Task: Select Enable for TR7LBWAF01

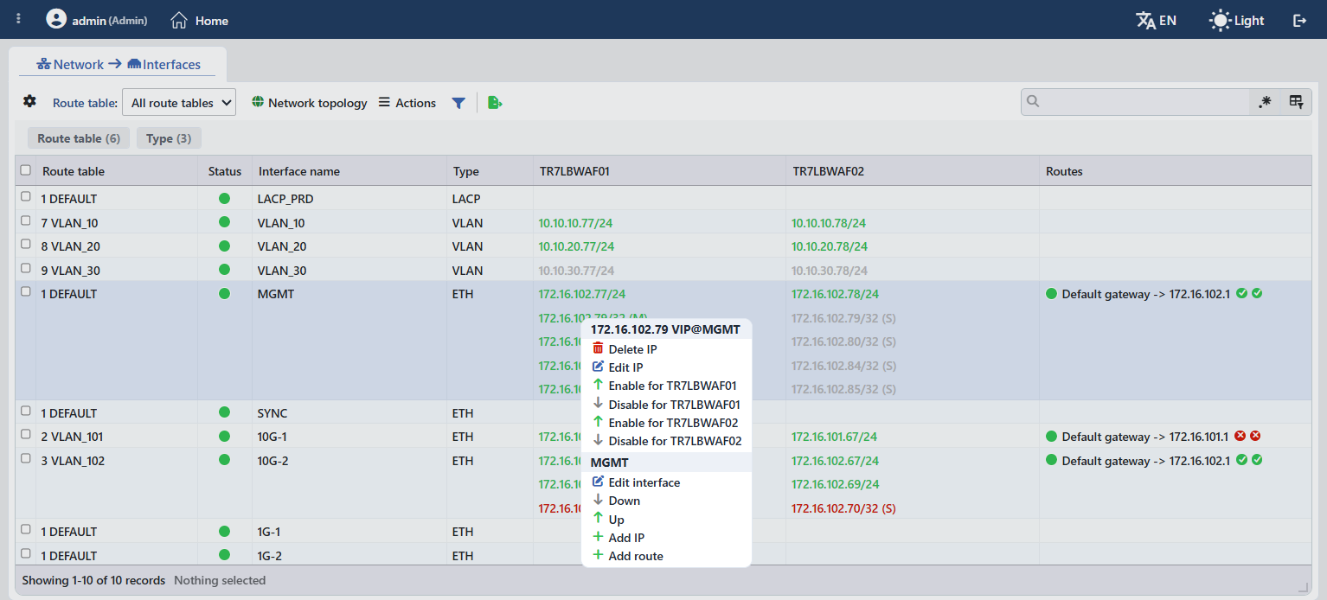Action: (666, 386)
